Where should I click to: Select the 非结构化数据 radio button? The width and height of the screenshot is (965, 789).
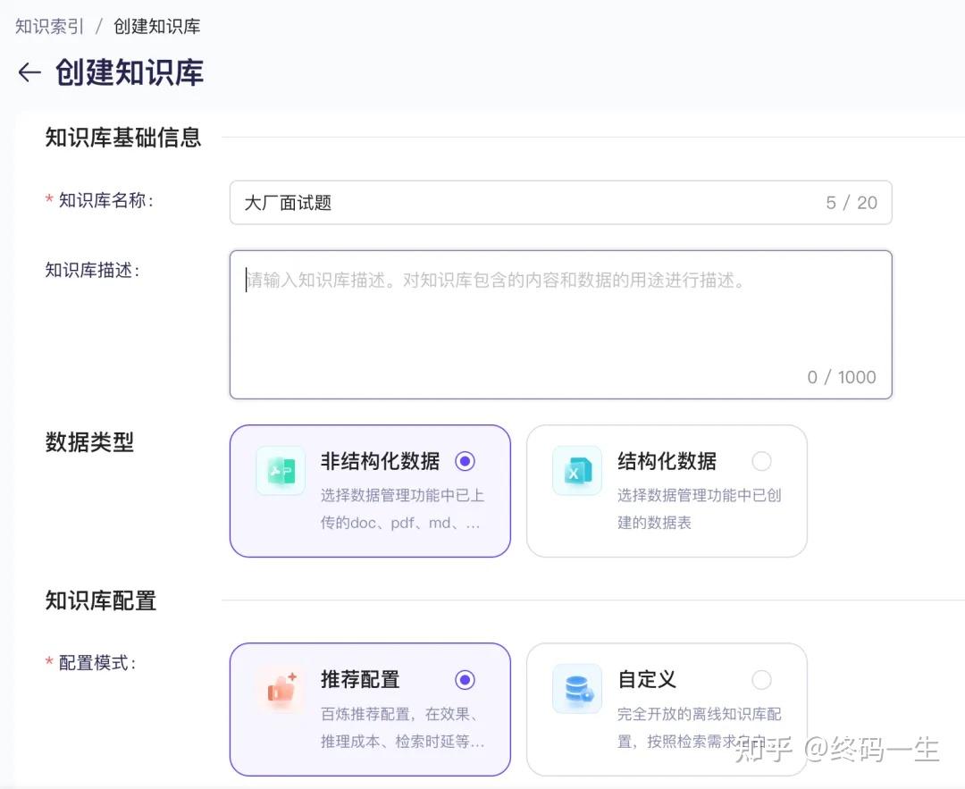coord(465,461)
